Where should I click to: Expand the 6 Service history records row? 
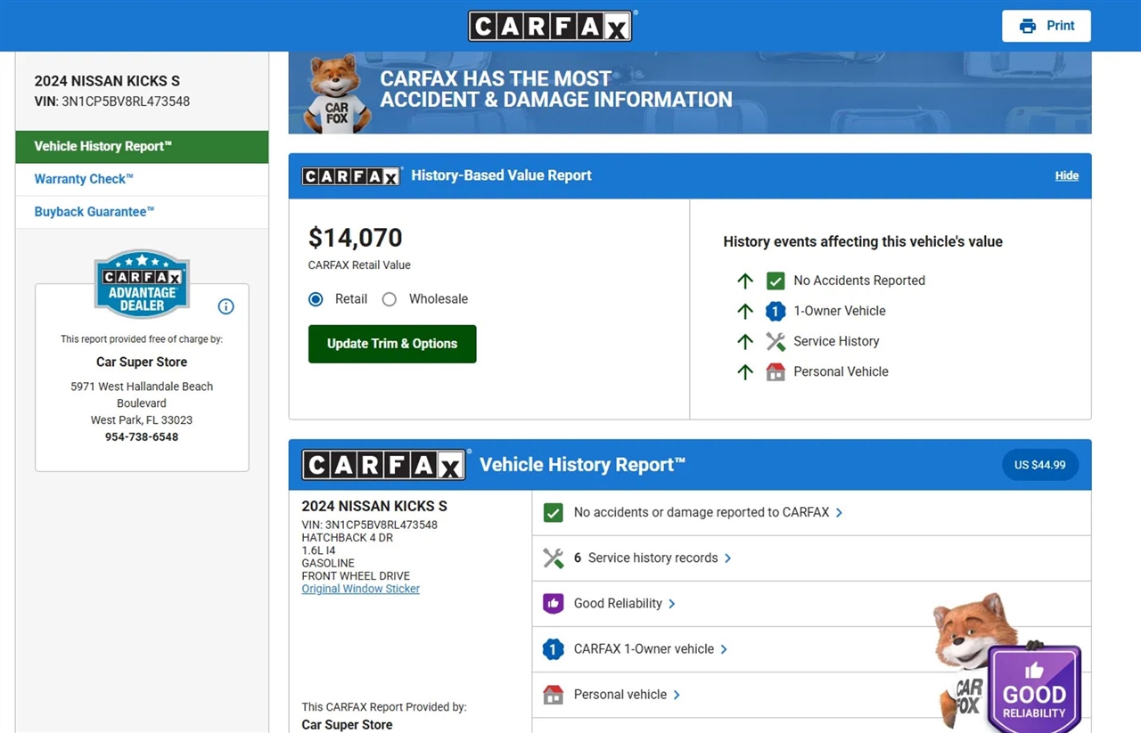[653, 558]
